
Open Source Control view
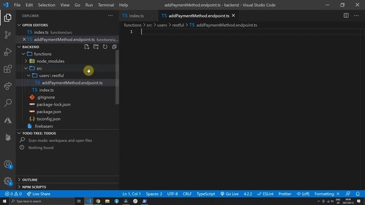pyautogui.click(x=7, y=35)
